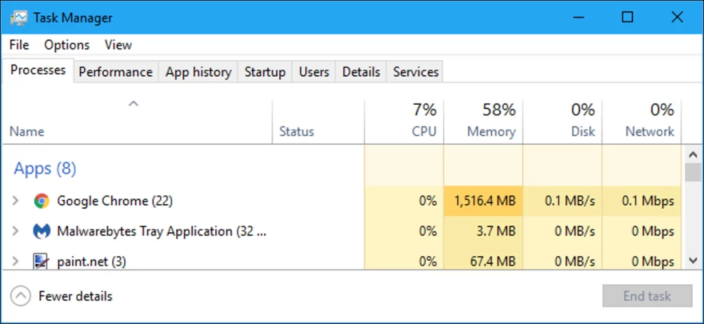Expand the Malwarebytes Tray Application group
The width and height of the screenshot is (704, 324).
(x=16, y=231)
